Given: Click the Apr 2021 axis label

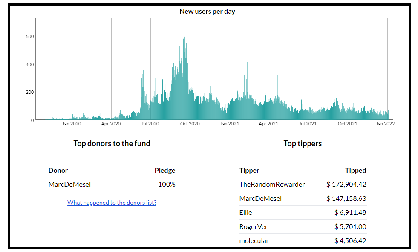Looking at the screenshot, I should coord(268,124).
